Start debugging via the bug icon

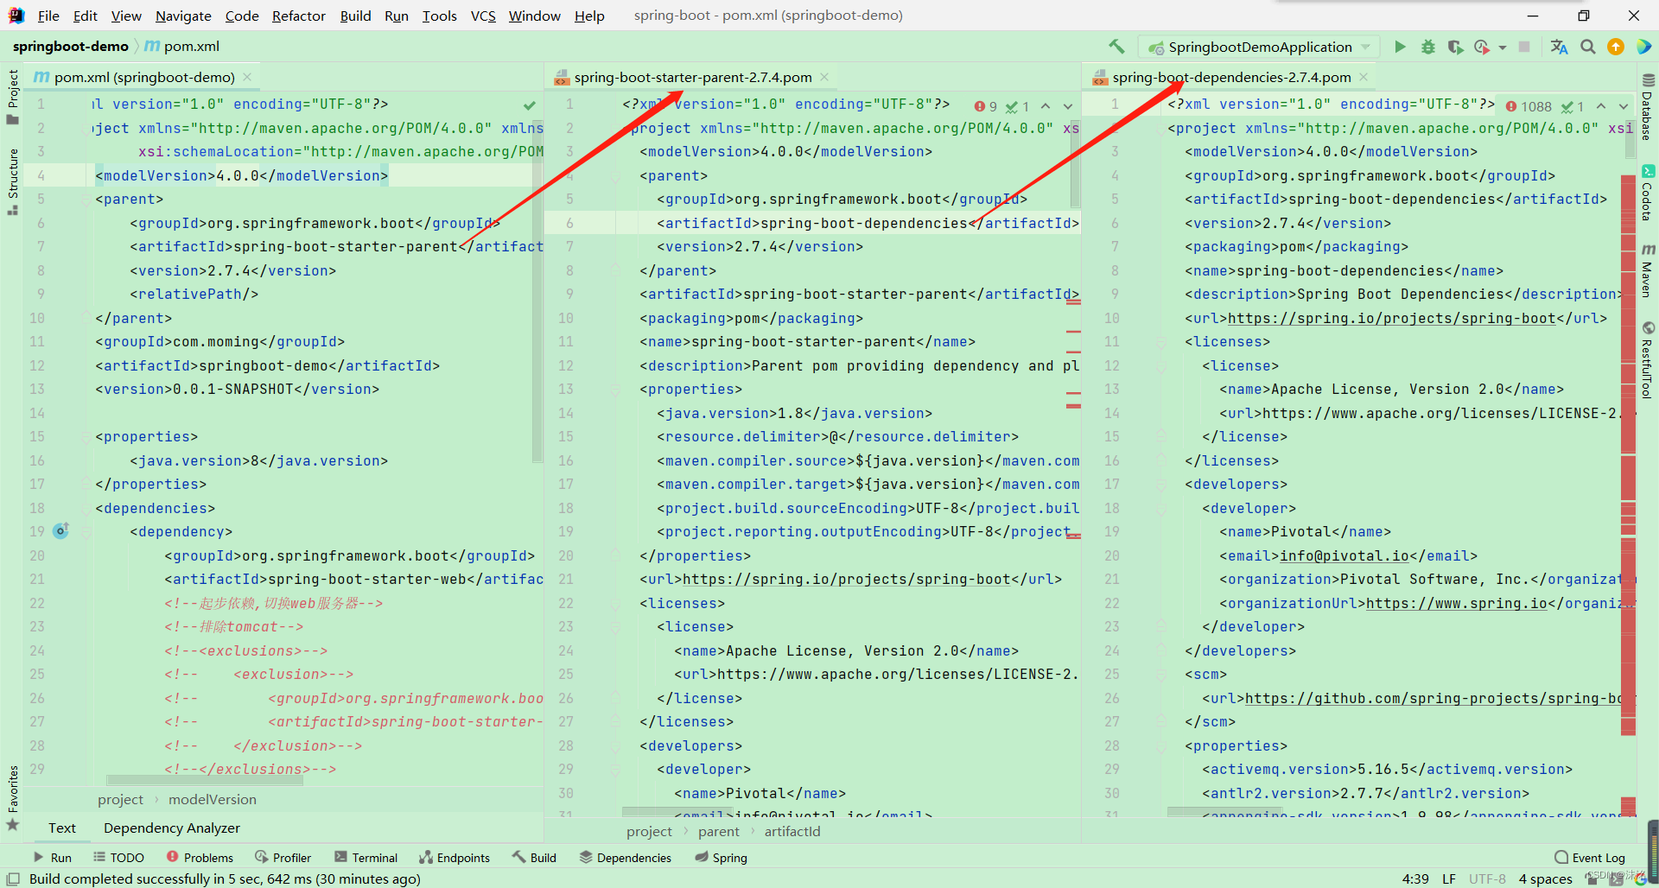(x=1428, y=47)
